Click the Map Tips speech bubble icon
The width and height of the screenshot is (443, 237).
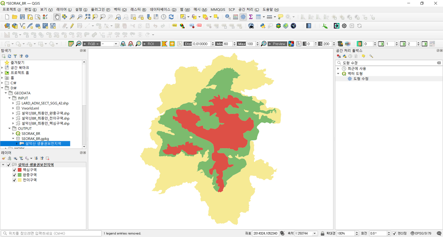point(280,17)
